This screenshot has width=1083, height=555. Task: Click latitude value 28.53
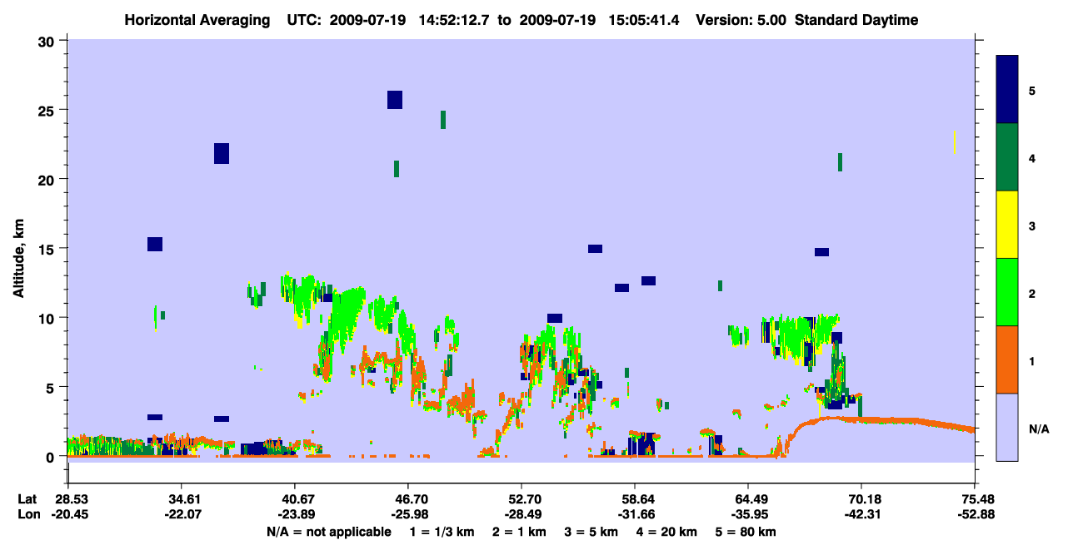pos(71,499)
